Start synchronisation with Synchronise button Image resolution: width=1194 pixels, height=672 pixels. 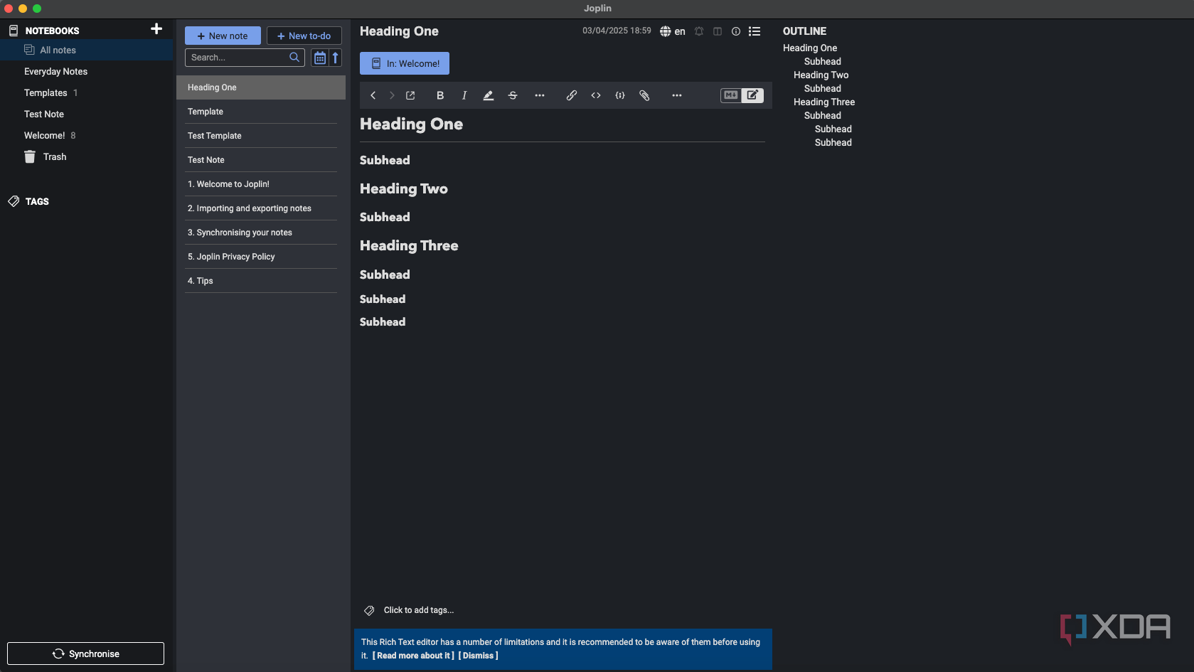coord(85,654)
